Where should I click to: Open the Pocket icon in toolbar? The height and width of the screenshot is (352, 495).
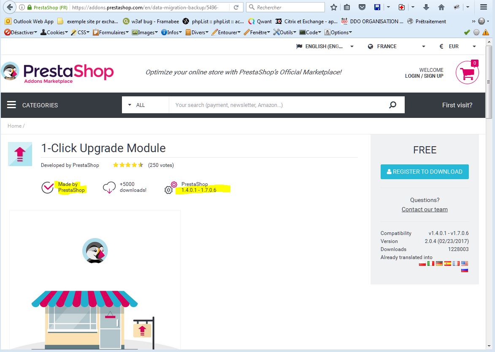[362, 7]
